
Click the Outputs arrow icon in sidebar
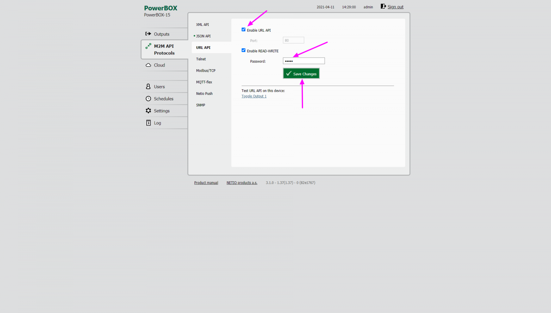(148, 34)
